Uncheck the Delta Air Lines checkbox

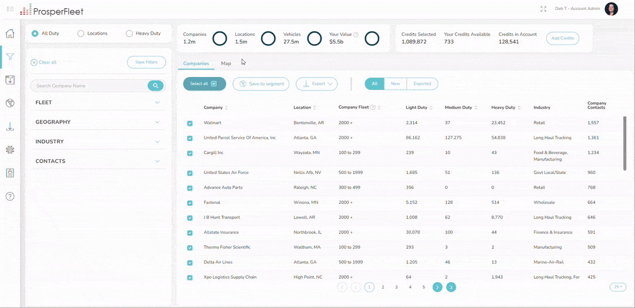coord(190,263)
